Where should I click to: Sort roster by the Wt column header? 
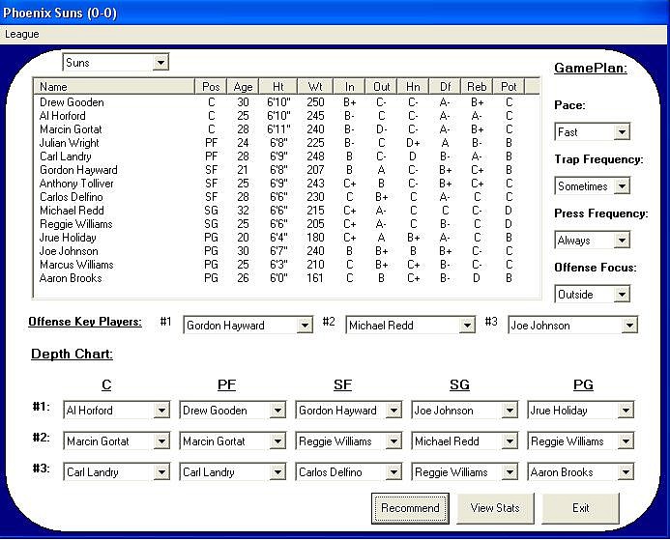click(315, 87)
